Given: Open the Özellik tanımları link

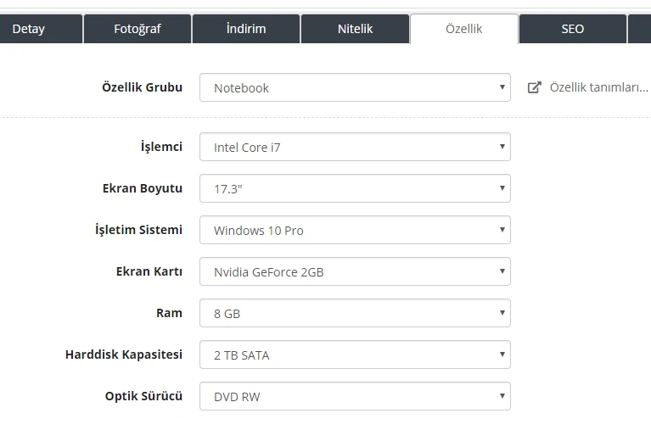Looking at the screenshot, I should (598, 87).
